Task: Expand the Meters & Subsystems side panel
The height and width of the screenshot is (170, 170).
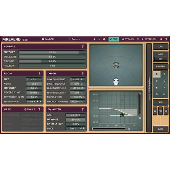Action: [149, 88]
